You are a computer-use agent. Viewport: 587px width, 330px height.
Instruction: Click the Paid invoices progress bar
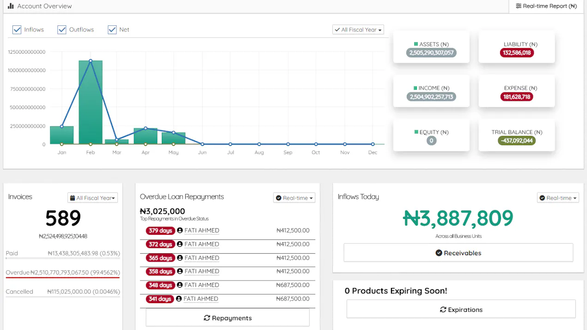(x=63, y=258)
